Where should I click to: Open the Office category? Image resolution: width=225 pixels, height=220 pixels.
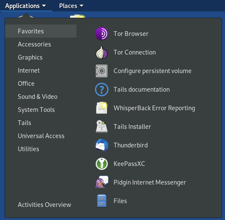pos(41,83)
